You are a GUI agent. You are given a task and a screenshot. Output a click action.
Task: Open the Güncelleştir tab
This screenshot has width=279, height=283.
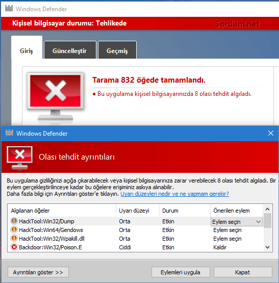[70, 50]
